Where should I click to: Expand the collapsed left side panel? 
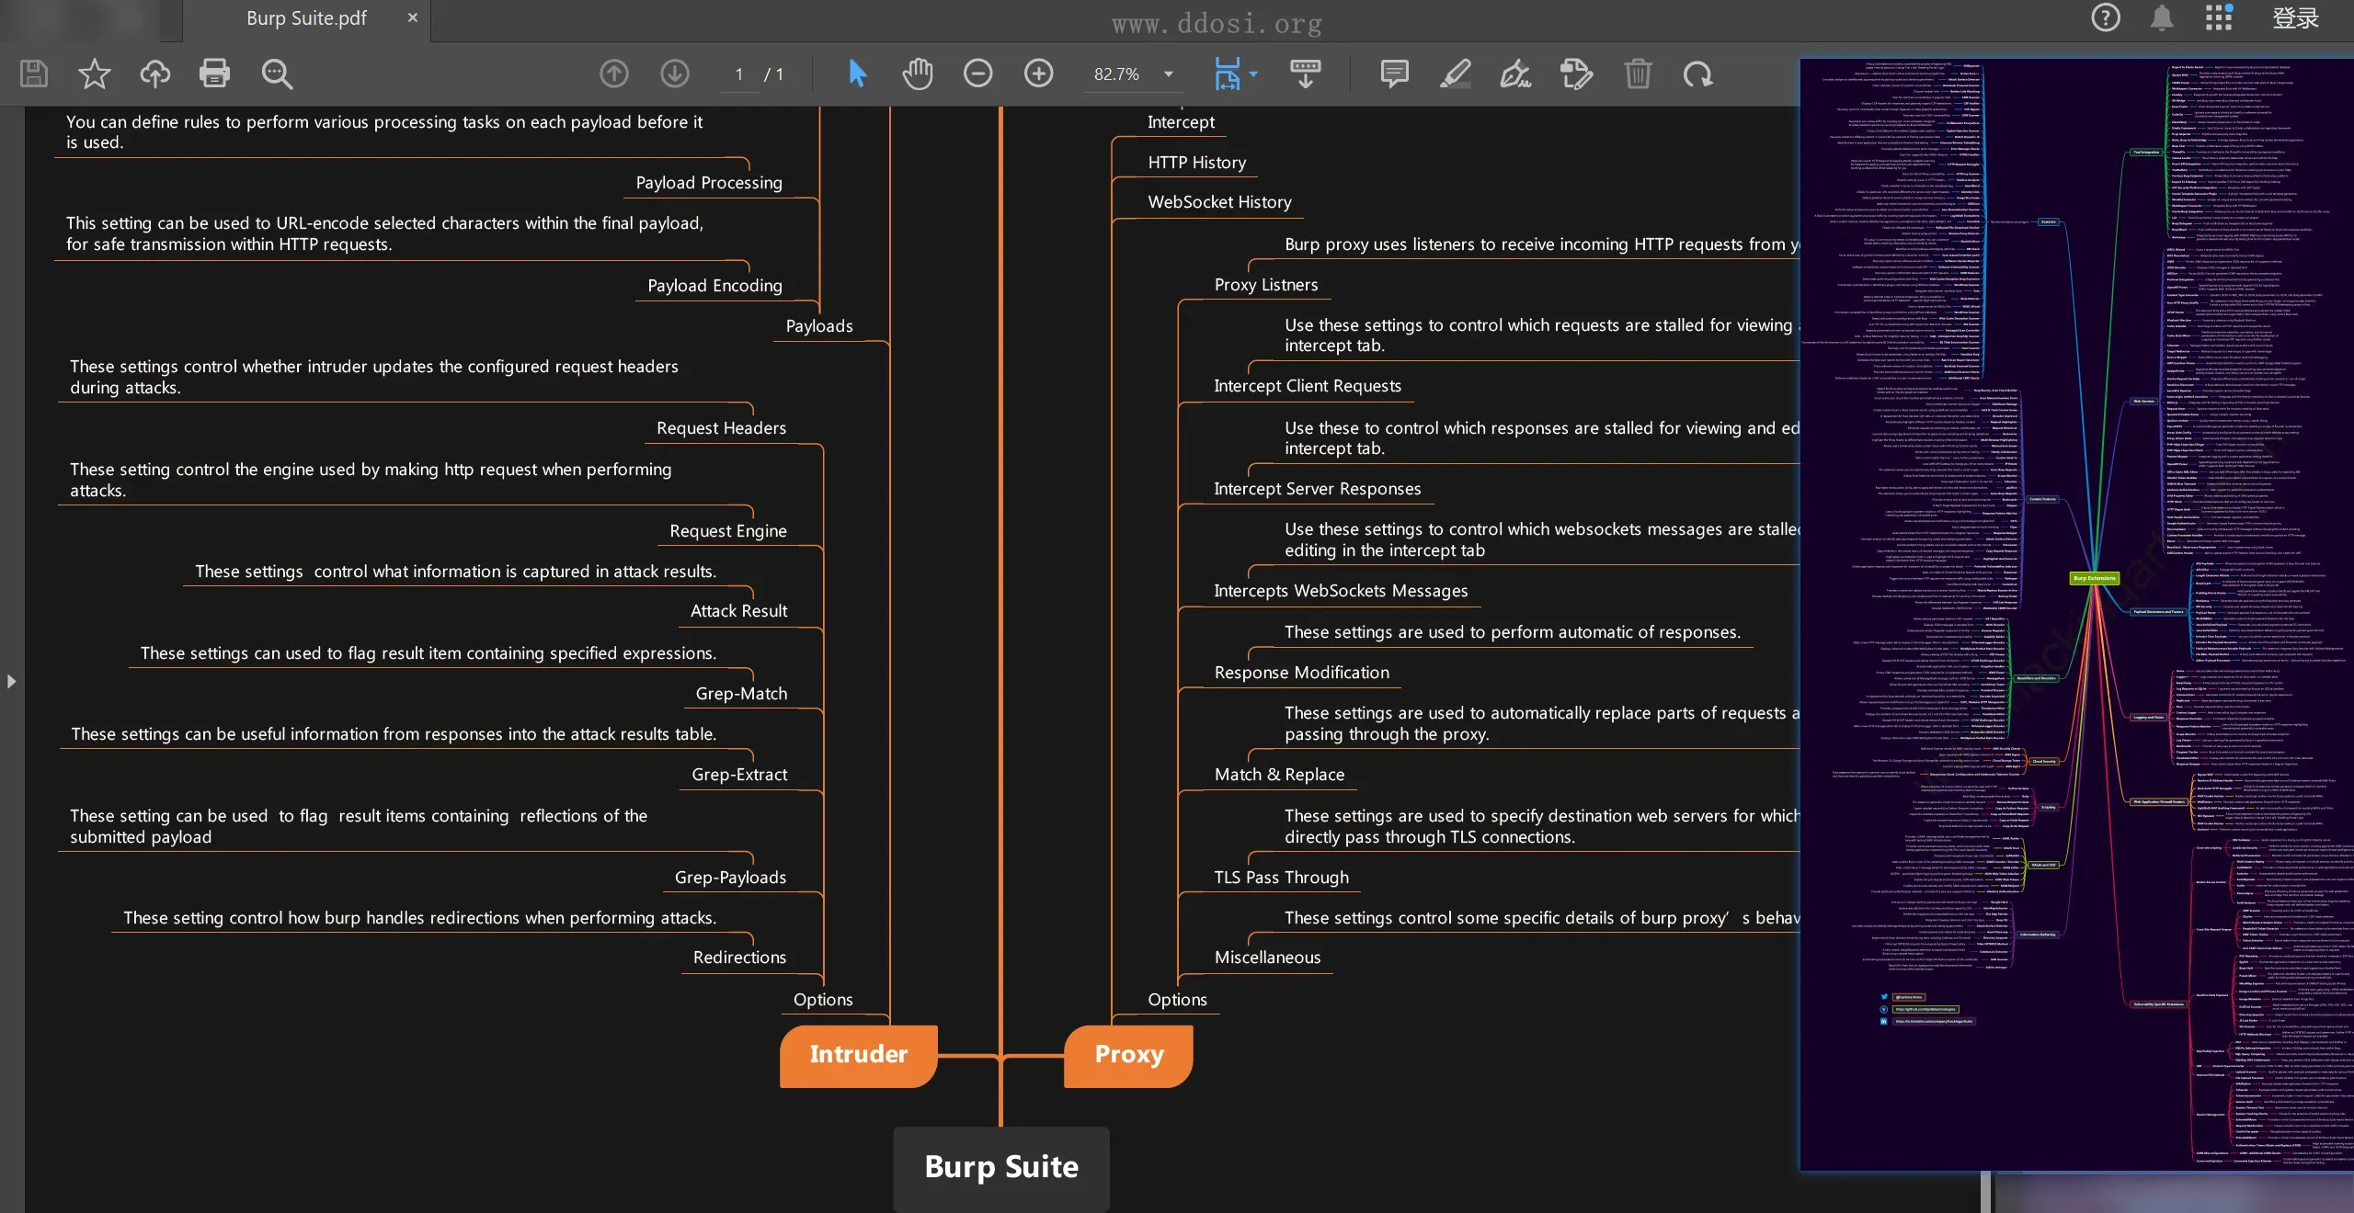click(x=11, y=681)
